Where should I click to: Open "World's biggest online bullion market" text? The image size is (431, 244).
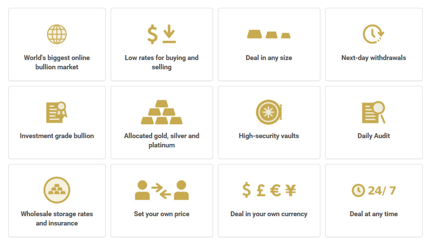coord(57,62)
